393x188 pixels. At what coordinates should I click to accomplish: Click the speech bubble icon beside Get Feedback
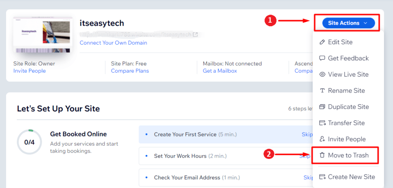(x=322, y=58)
